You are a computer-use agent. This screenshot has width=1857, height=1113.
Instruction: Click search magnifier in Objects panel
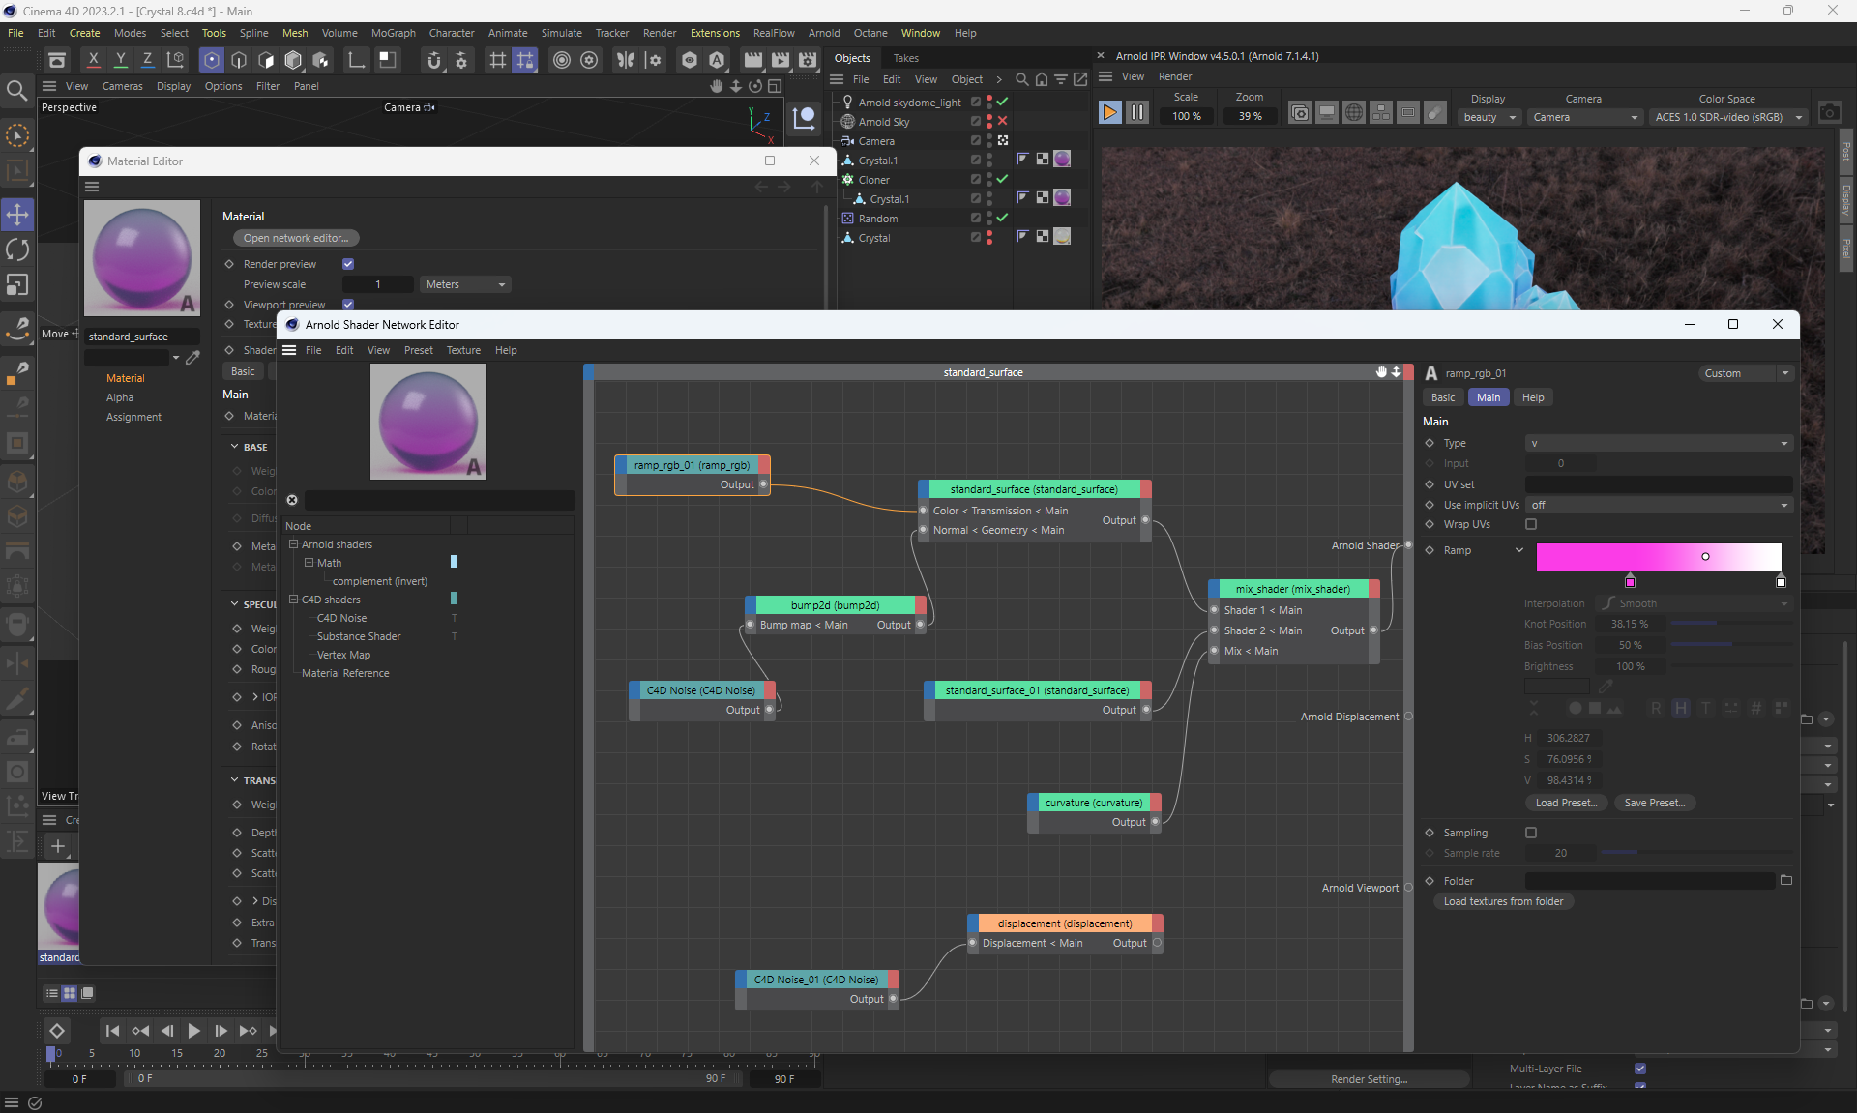tap(1021, 79)
